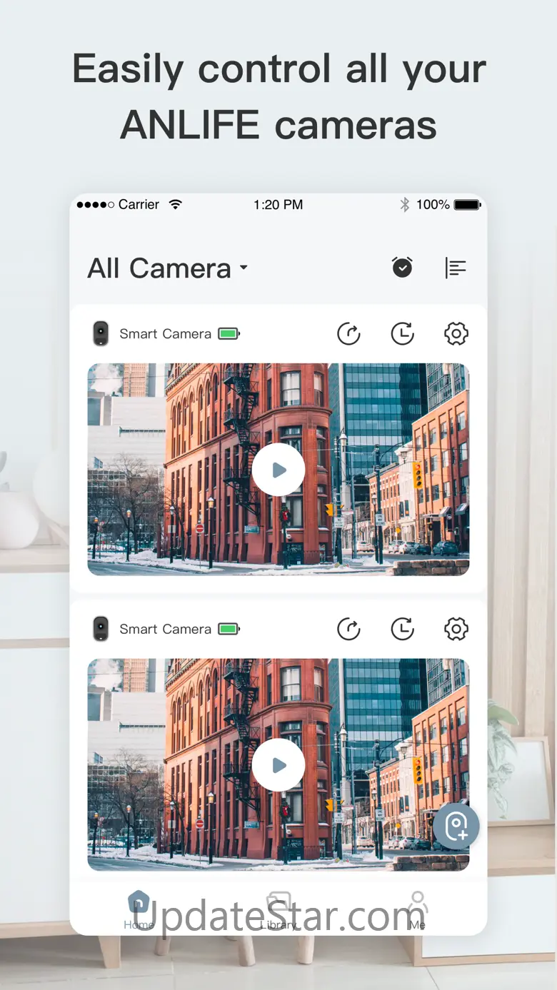This screenshot has width=557, height=990.
Task: Tap first Smart Camera device icon
Action: point(101,333)
